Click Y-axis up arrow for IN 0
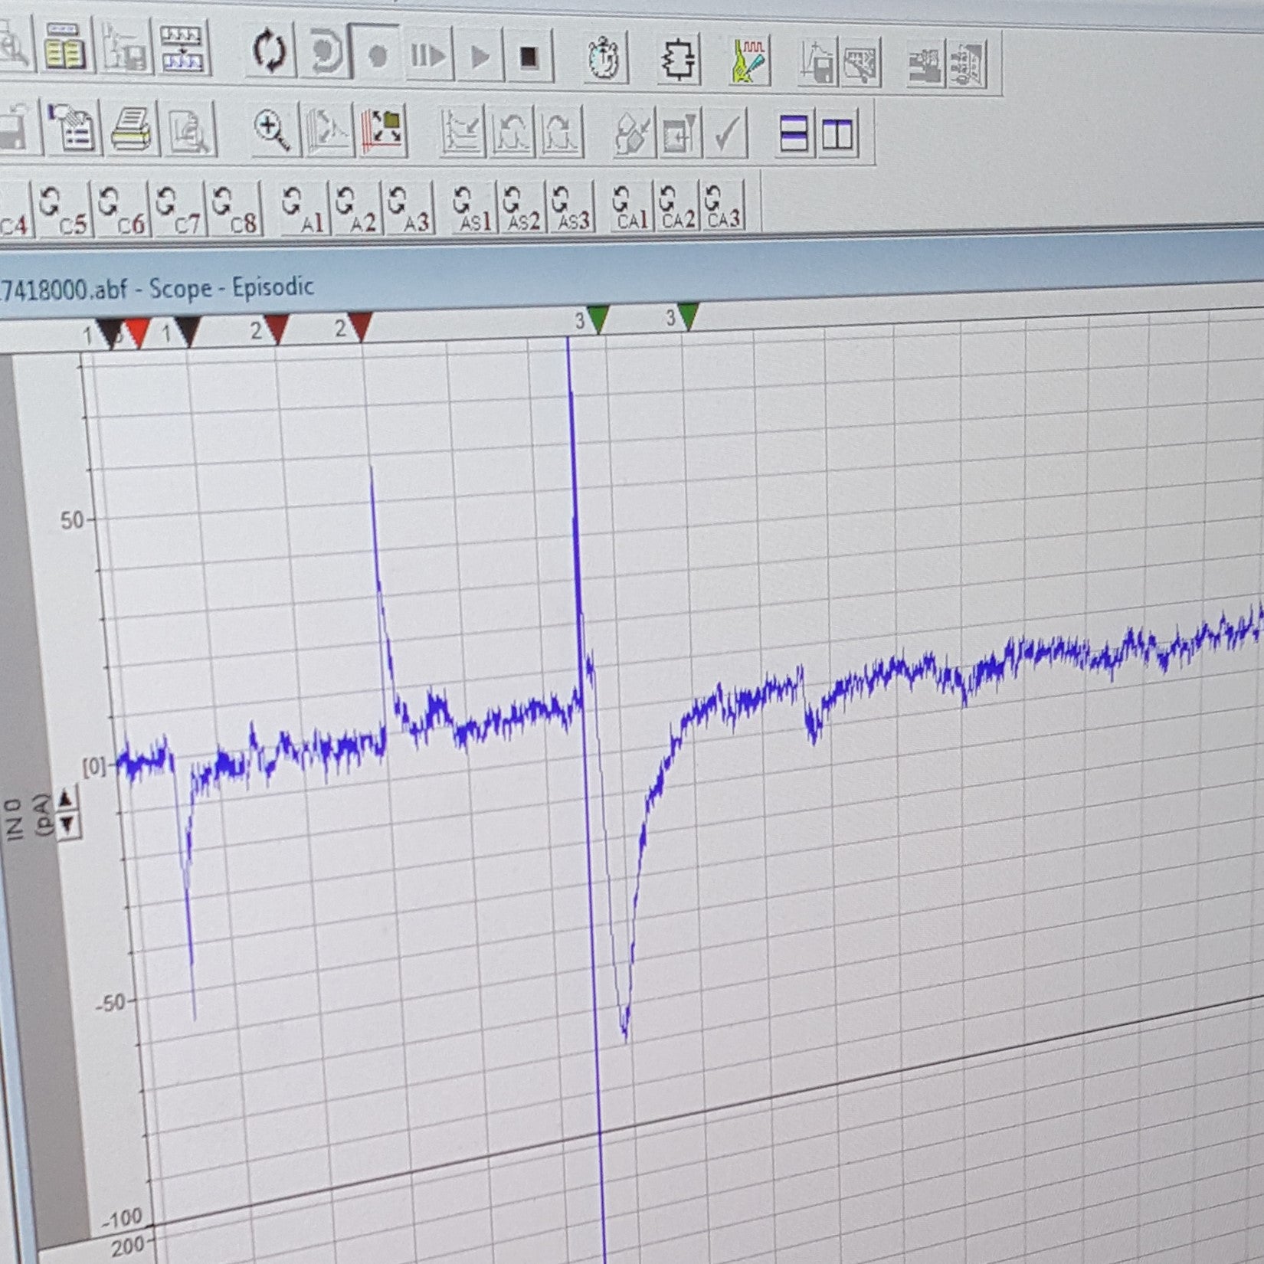This screenshot has height=1264, width=1264. pyautogui.click(x=67, y=798)
